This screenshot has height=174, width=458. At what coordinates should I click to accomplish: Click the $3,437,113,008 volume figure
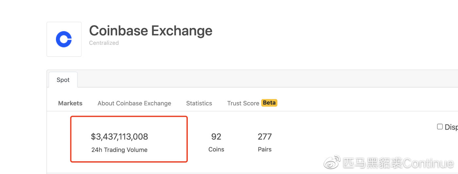click(x=119, y=136)
